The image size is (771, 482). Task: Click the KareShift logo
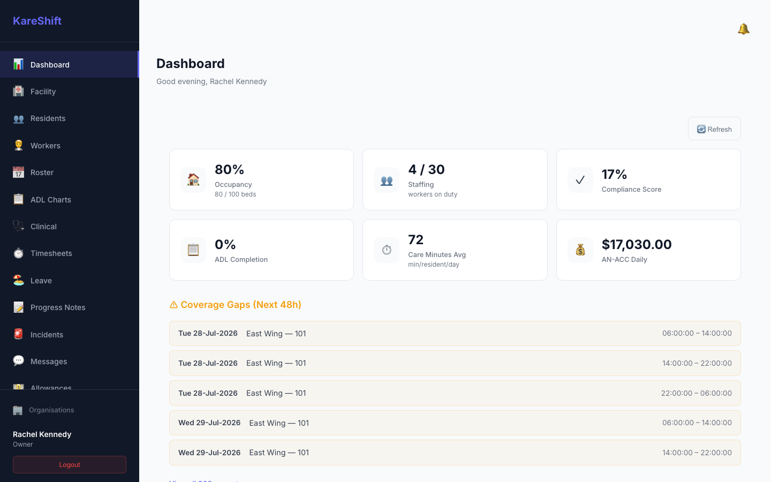tap(37, 21)
